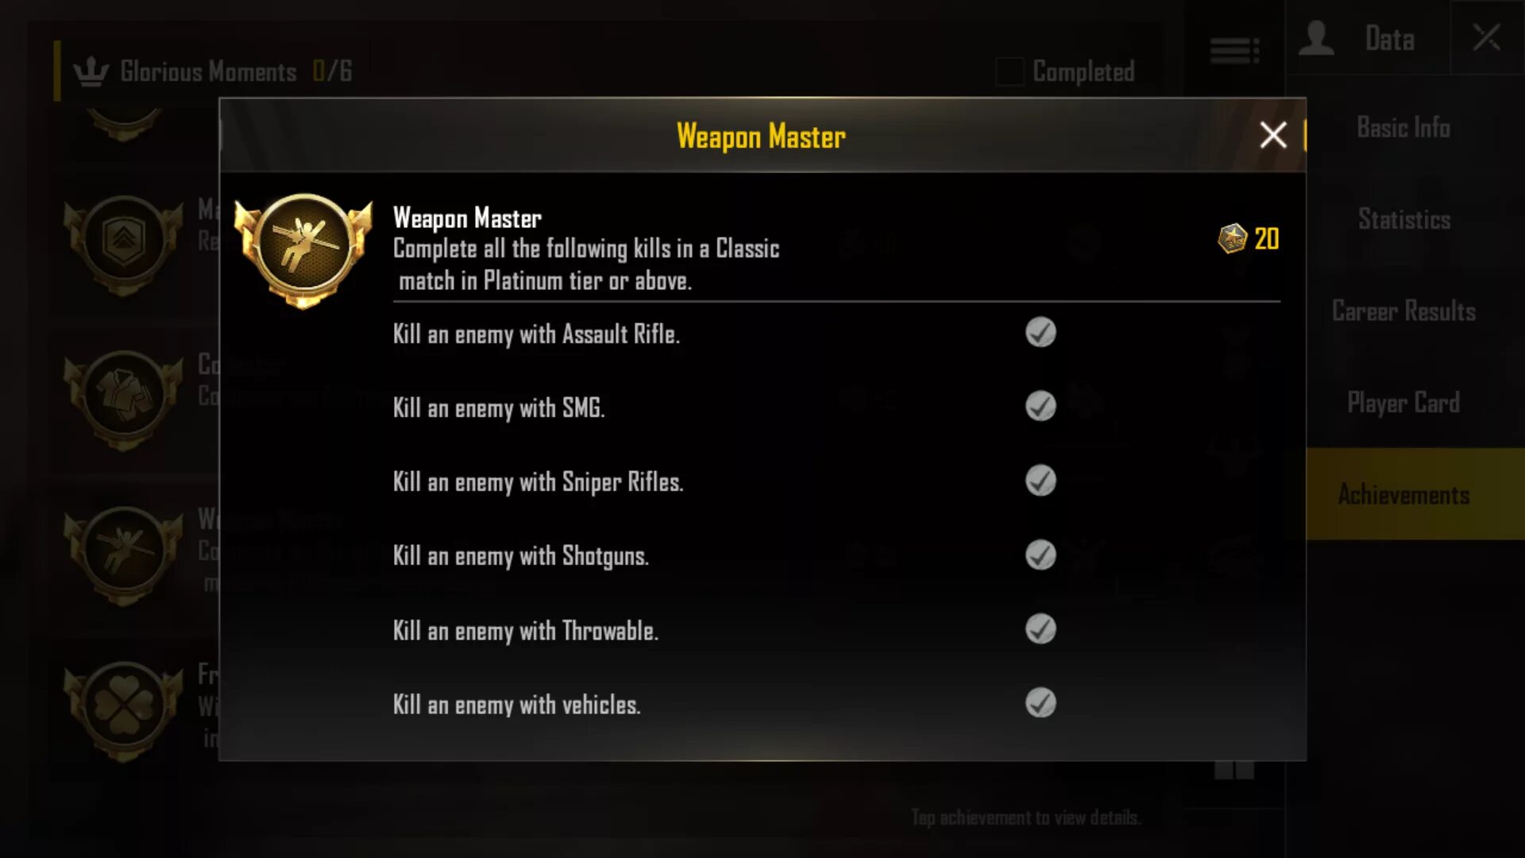Toggle the Kill with Assault Rifle checkbox
This screenshot has height=858, width=1525.
[x=1040, y=333]
